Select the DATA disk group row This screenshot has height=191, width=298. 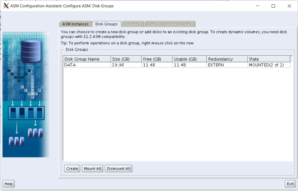(87, 65)
